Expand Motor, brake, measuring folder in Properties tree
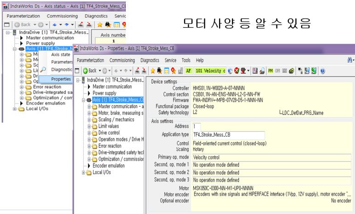This screenshot has height=214, width=355. pos(89,113)
